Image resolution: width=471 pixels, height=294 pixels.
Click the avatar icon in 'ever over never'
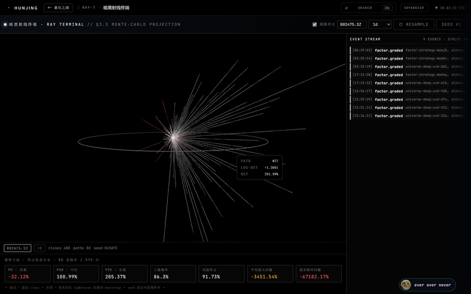pos(406,285)
